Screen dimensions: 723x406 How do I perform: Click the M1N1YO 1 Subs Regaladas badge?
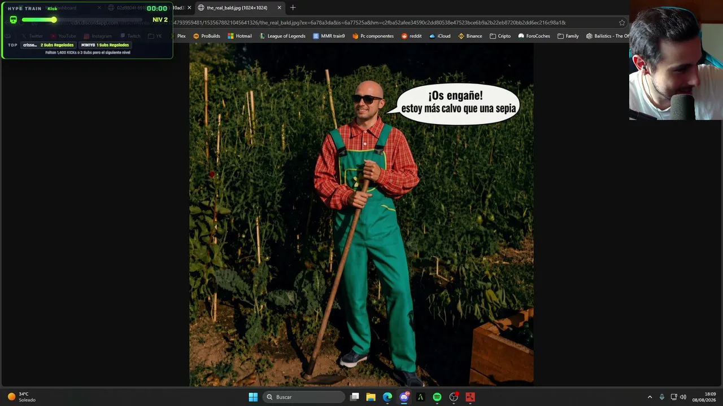click(105, 45)
